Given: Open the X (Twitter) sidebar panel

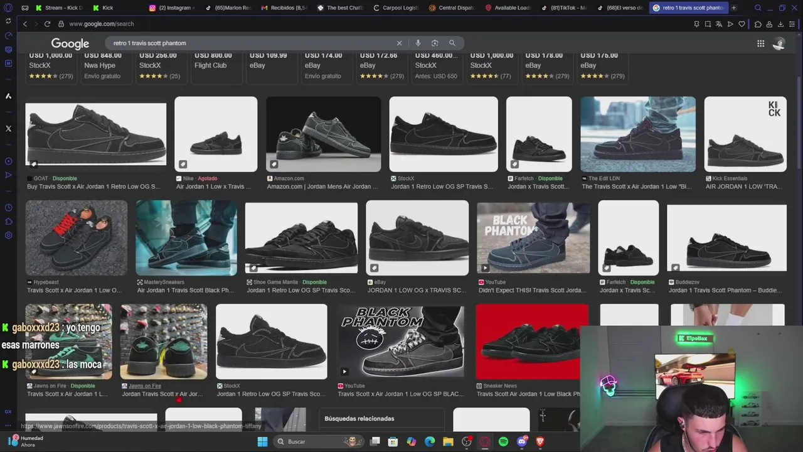Looking at the screenshot, I should pos(8,129).
